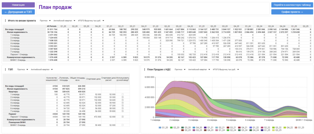
Task: Open Прогноз dropdown in Итого по вехам проекта
Action: click(x=45, y=21)
